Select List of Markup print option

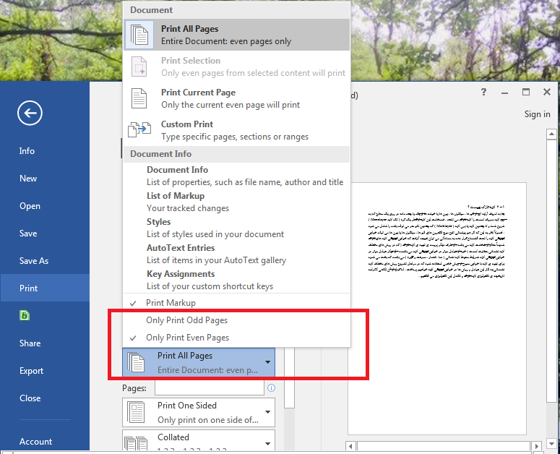click(x=236, y=202)
